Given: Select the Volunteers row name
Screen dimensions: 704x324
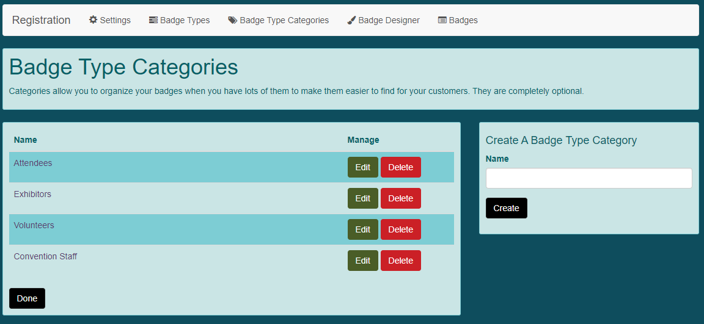Looking at the screenshot, I should [x=34, y=225].
